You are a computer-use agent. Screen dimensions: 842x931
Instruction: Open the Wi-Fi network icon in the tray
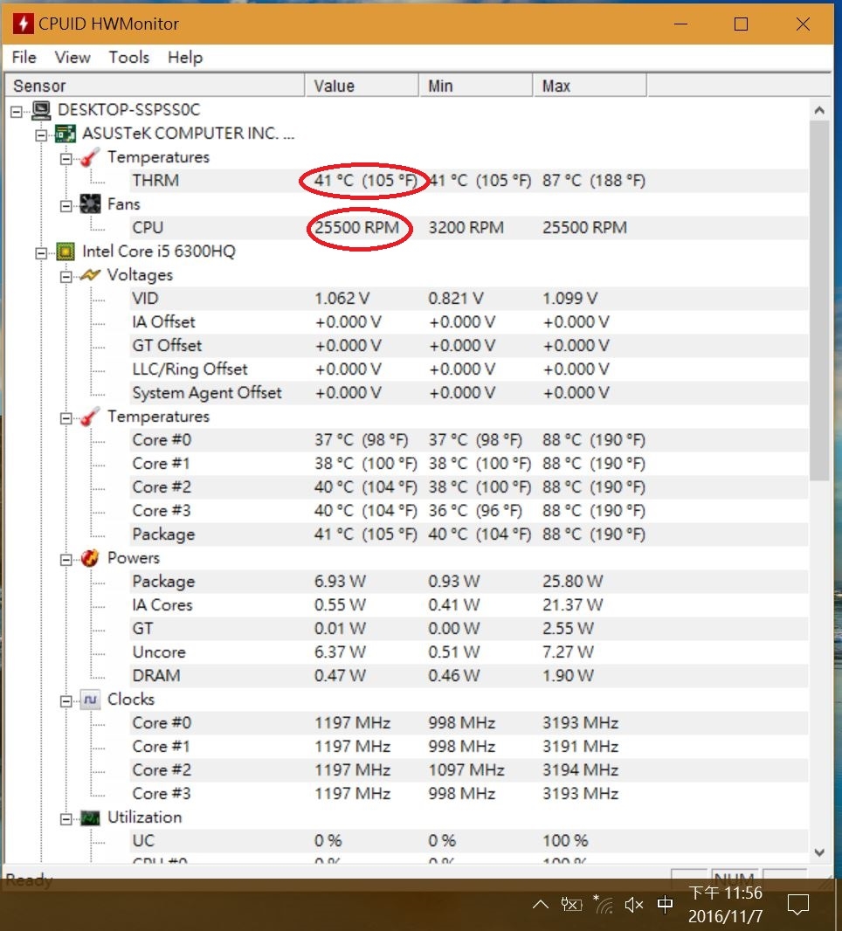[x=604, y=904]
